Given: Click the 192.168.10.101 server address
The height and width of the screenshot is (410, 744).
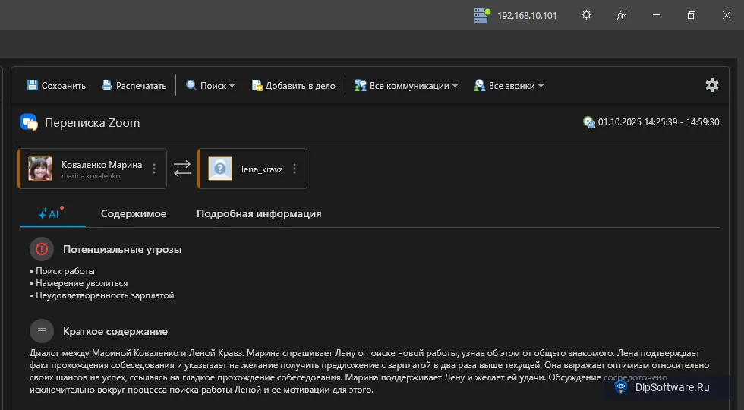Looking at the screenshot, I should pos(527,16).
